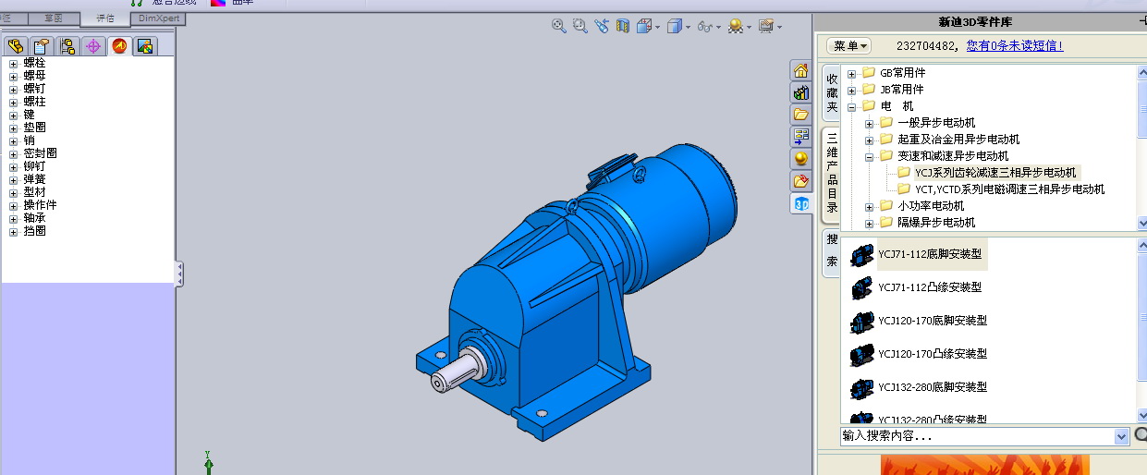Viewport: 1147px width, 475px height.
Task: Open the Custom Properties task pane tab
Action: pos(801,181)
